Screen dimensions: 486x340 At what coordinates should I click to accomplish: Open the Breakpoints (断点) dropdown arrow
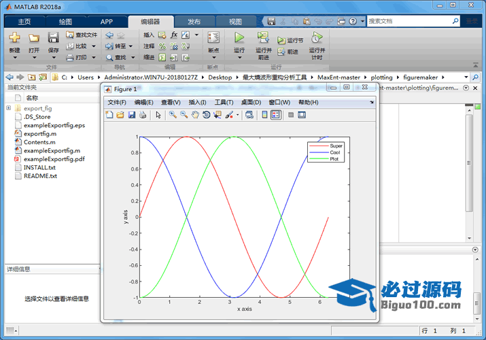tap(213, 58)
